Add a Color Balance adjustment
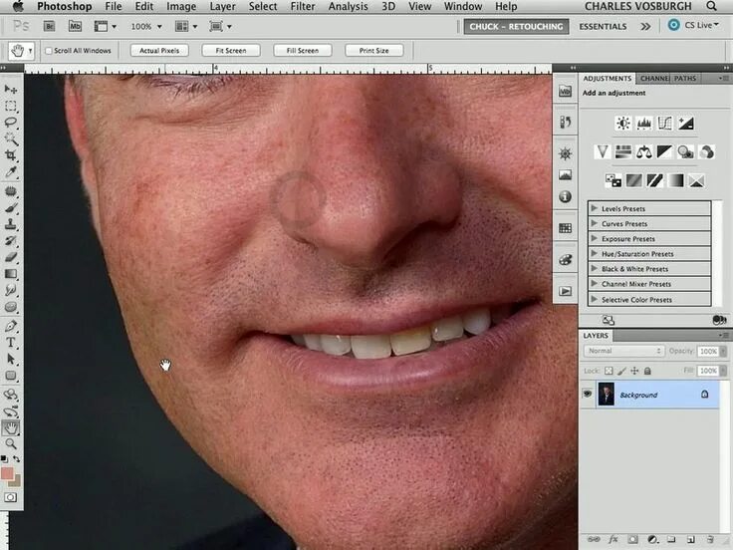The height and width of the screenshot is (550, 733). pyautogui.click(x=643, y=152)
